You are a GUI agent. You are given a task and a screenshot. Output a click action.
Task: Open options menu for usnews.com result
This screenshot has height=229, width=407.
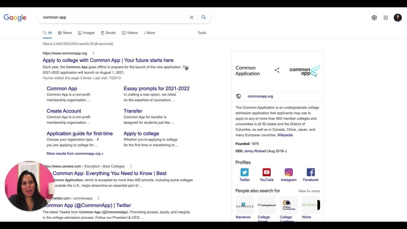(131, 166)
